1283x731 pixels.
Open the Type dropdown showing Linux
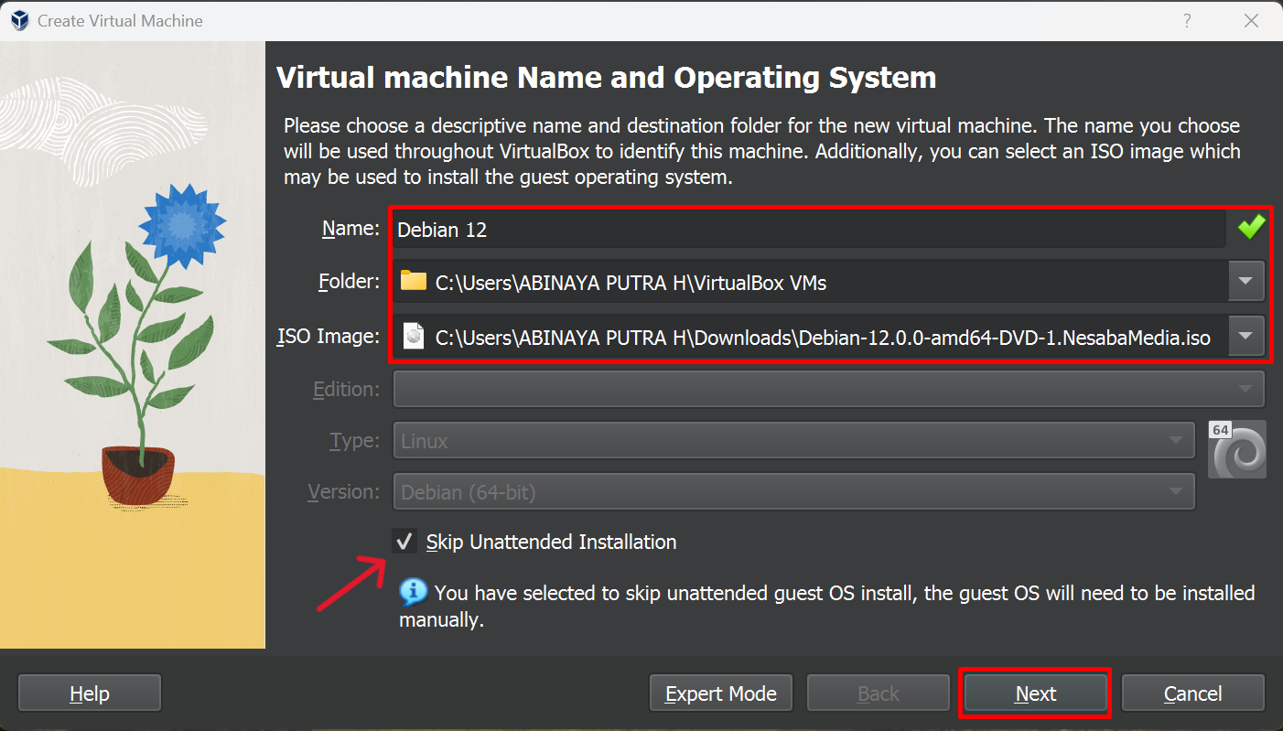(794, 440)
